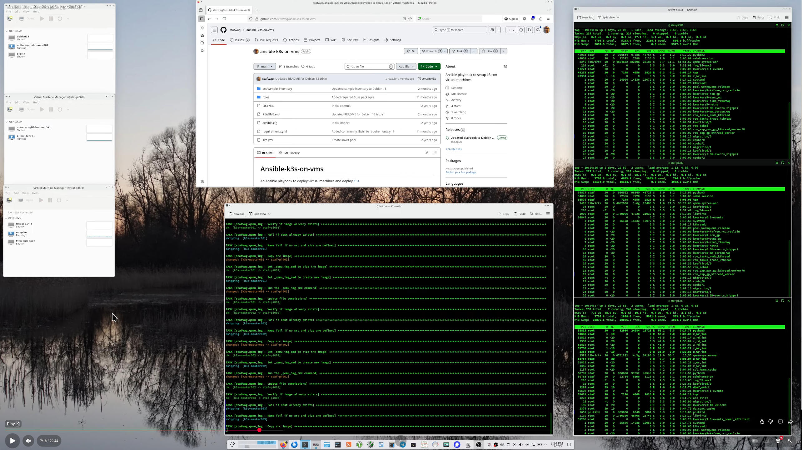
Task: Click the Pause icon in Virtual Machine Manager toolbar
Action: tap(51, 18)
